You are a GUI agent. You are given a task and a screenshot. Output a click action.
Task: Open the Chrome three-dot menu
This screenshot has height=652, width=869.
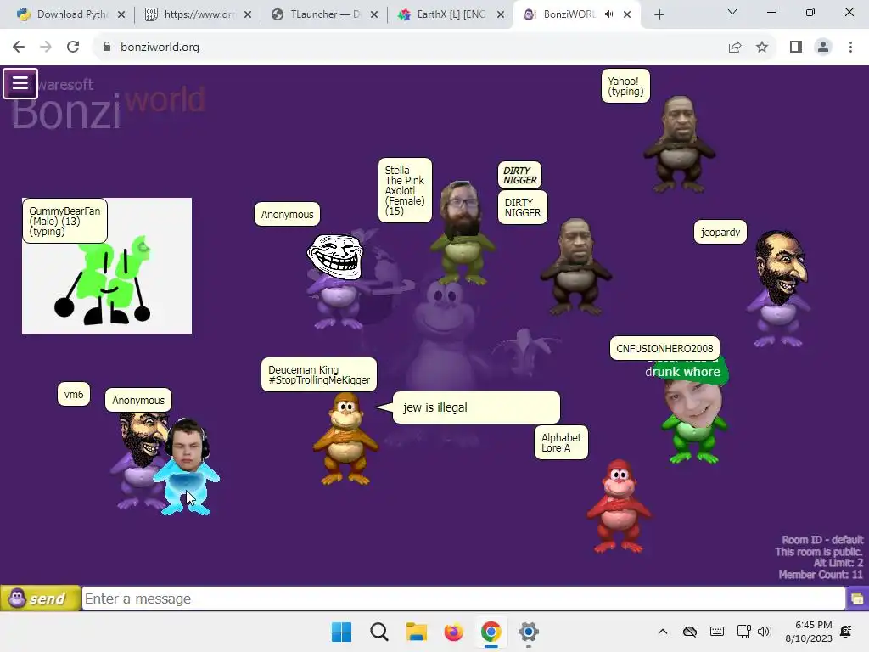pyautogui.click(x=850, y=48)
